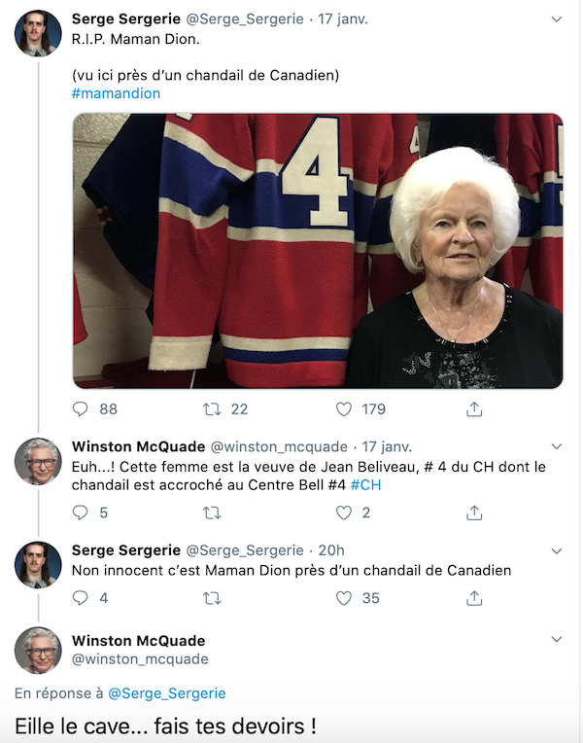Share the Maman Dion photo tweet
This screenshot has height=743, width=583.
pyautogui.click(x=474, y=408)
